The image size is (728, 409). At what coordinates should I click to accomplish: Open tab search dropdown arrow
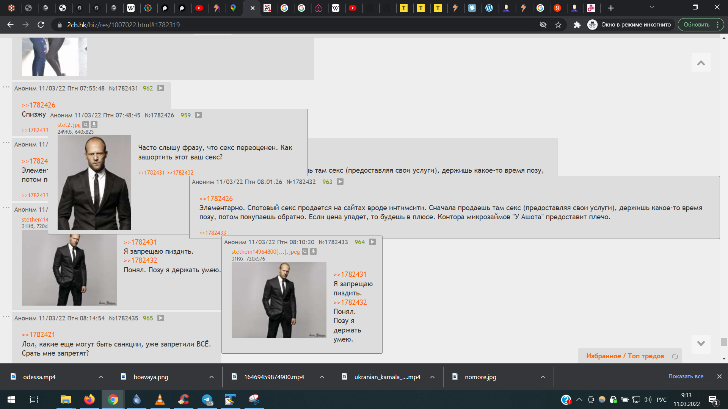coord(652,7)
